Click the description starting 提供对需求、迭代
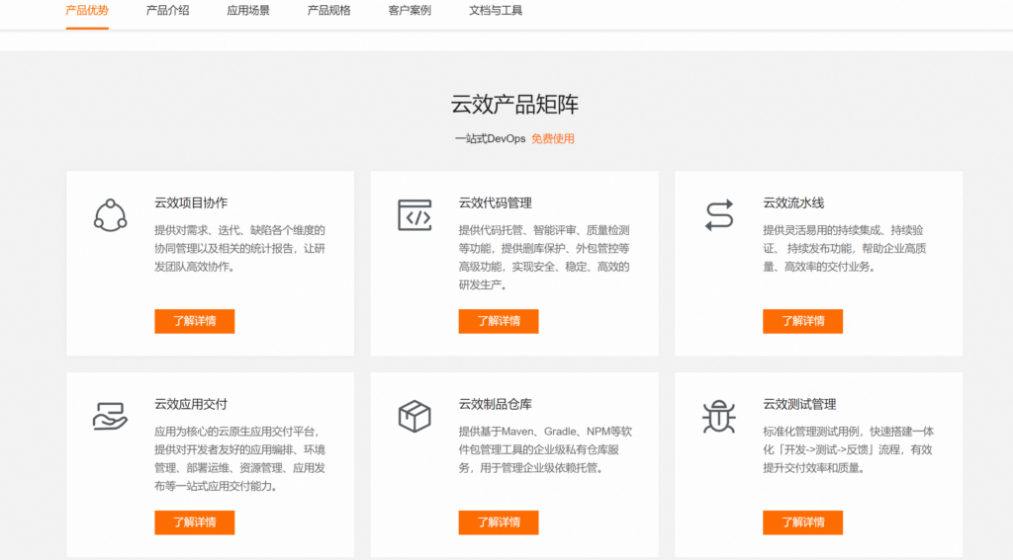 pos(239,248)
